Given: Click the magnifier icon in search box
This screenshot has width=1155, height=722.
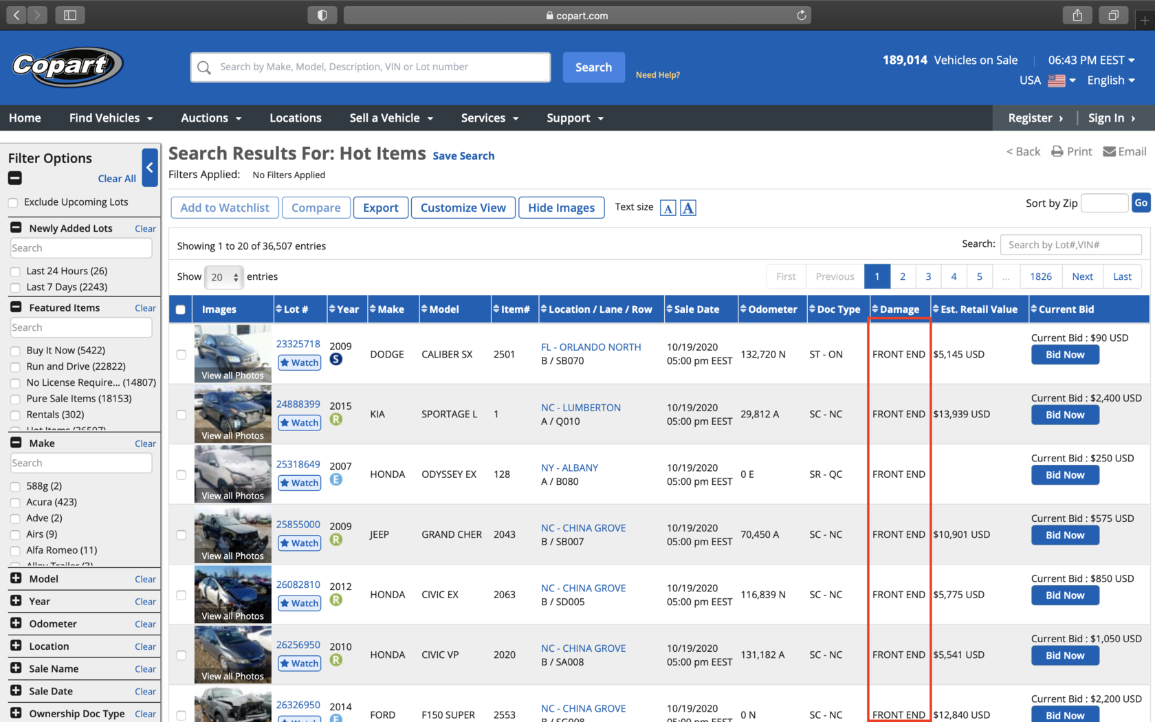Looking at the screenshot, I should 203,67.
